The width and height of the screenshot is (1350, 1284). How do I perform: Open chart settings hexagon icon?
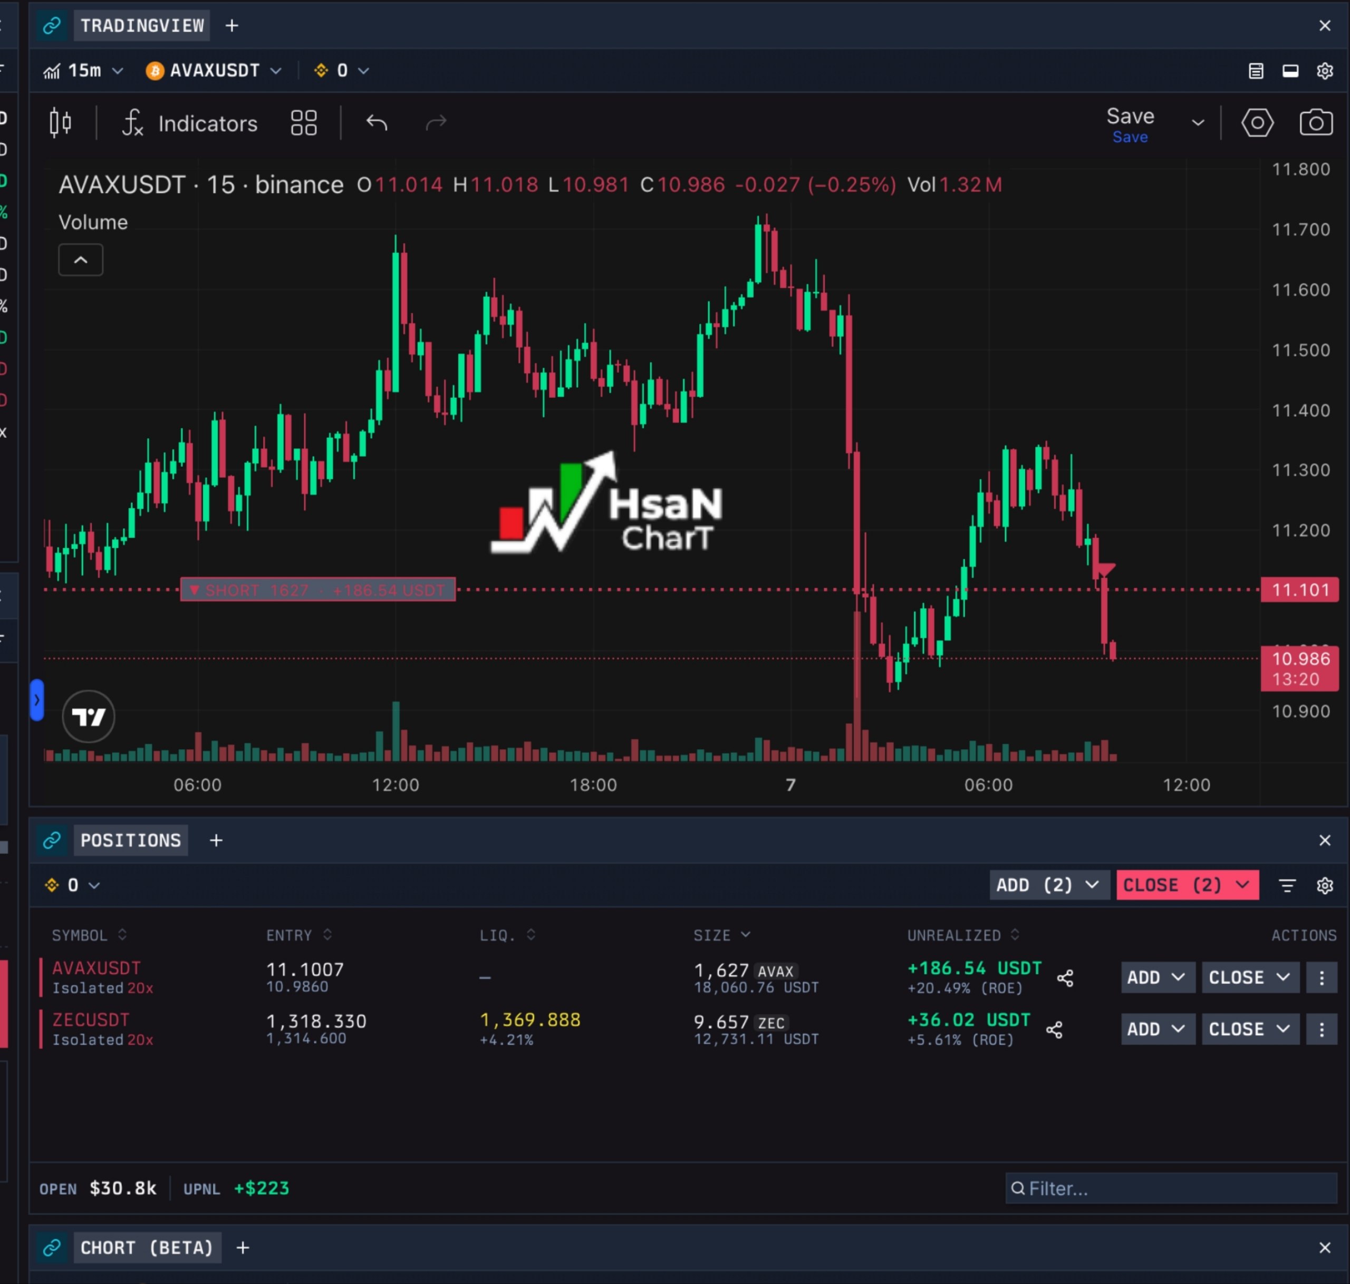pos(1258,123)
